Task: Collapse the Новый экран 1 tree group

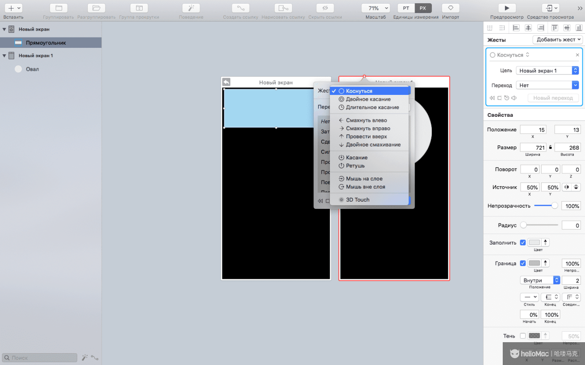Action: [x=4, y=56]
